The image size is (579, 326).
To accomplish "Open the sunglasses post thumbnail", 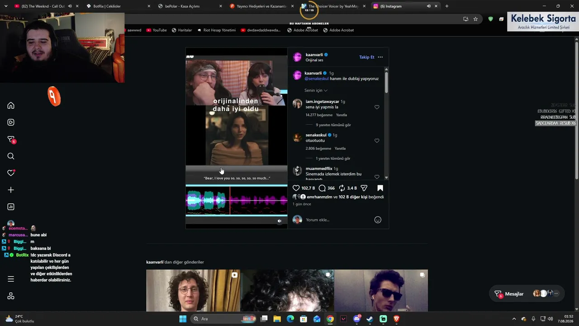I will tap(381, 291).
